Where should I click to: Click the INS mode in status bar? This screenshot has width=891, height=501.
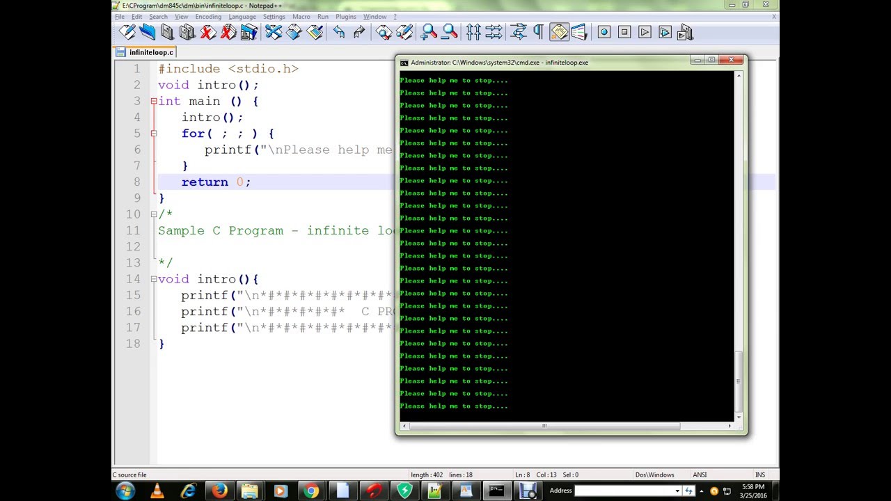(x=760, y=475)
